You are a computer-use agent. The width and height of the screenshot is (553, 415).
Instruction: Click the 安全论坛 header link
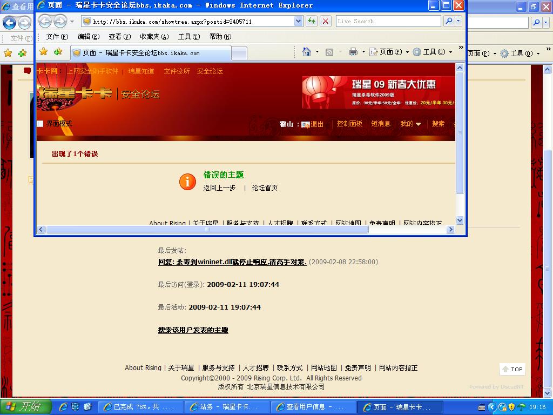[210, 71]
